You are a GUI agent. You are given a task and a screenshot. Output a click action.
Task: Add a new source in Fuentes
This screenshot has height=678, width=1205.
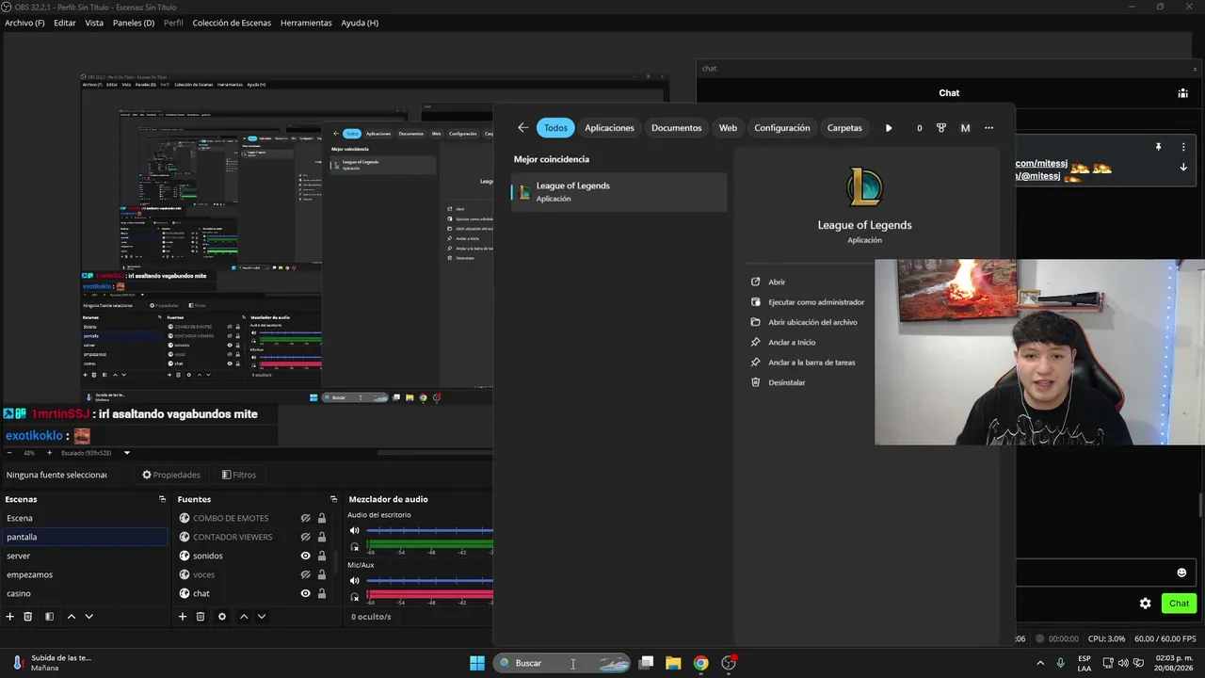[183, 617]
